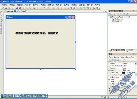Click the Open File folder icon

click(x=9, y=8)
